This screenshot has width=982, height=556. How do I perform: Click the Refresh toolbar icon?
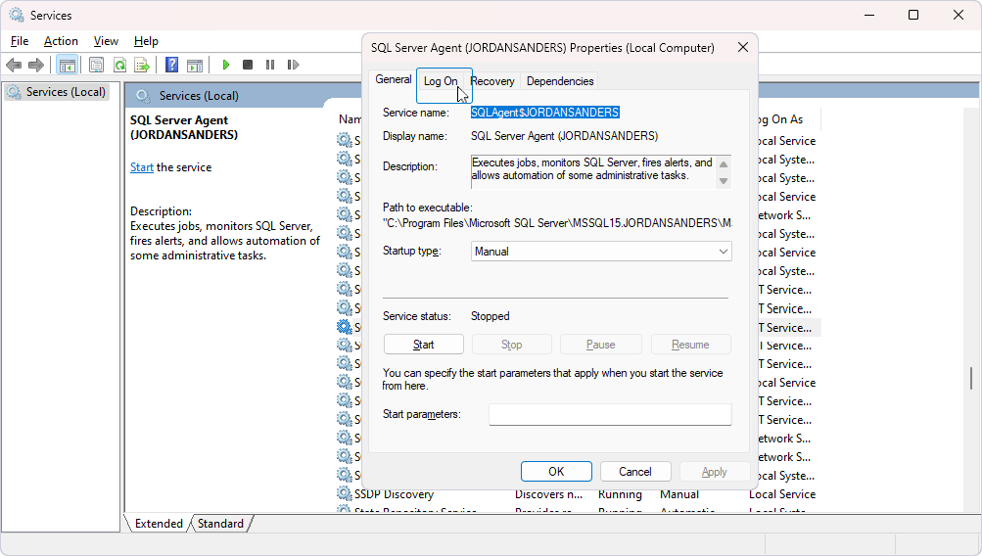pyautogui.click(x=119, y=66)
